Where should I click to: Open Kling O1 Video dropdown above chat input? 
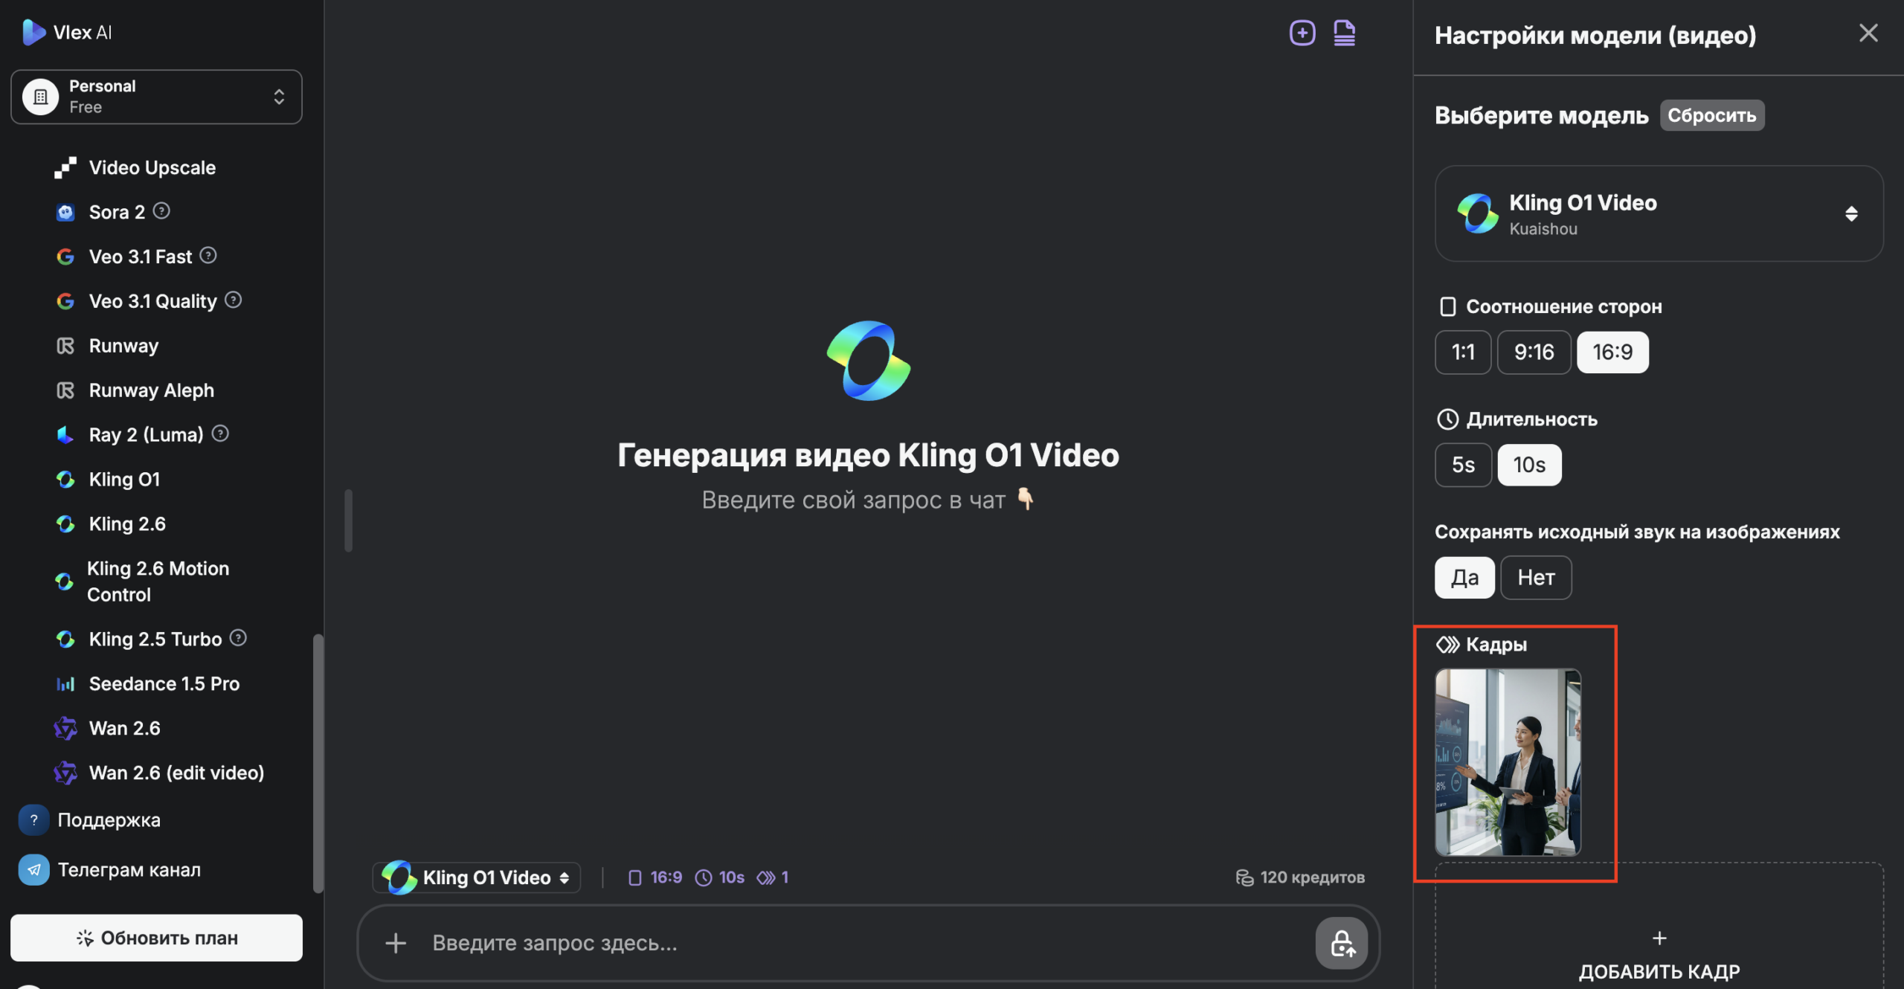(x=477, y=877)
